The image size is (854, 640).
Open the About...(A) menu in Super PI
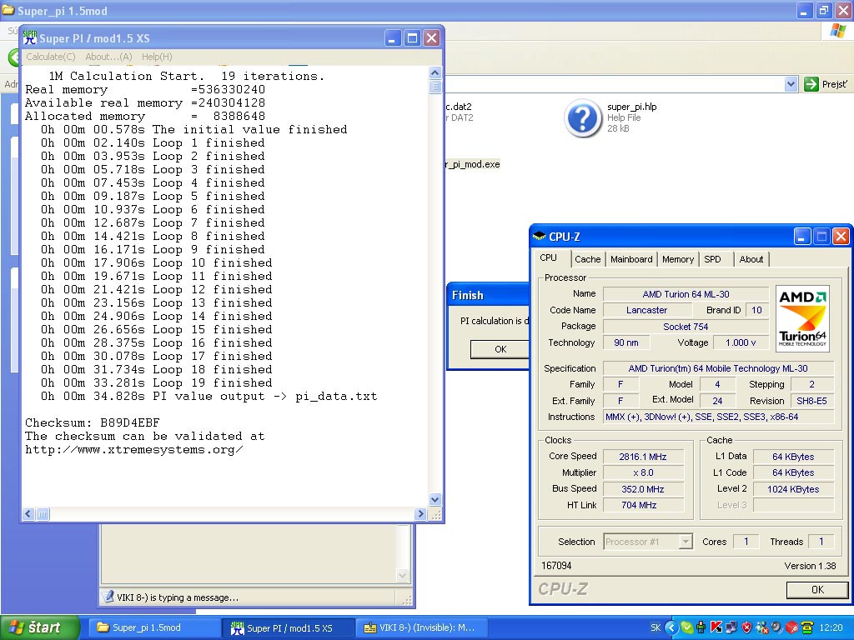(x=108, y=57)
